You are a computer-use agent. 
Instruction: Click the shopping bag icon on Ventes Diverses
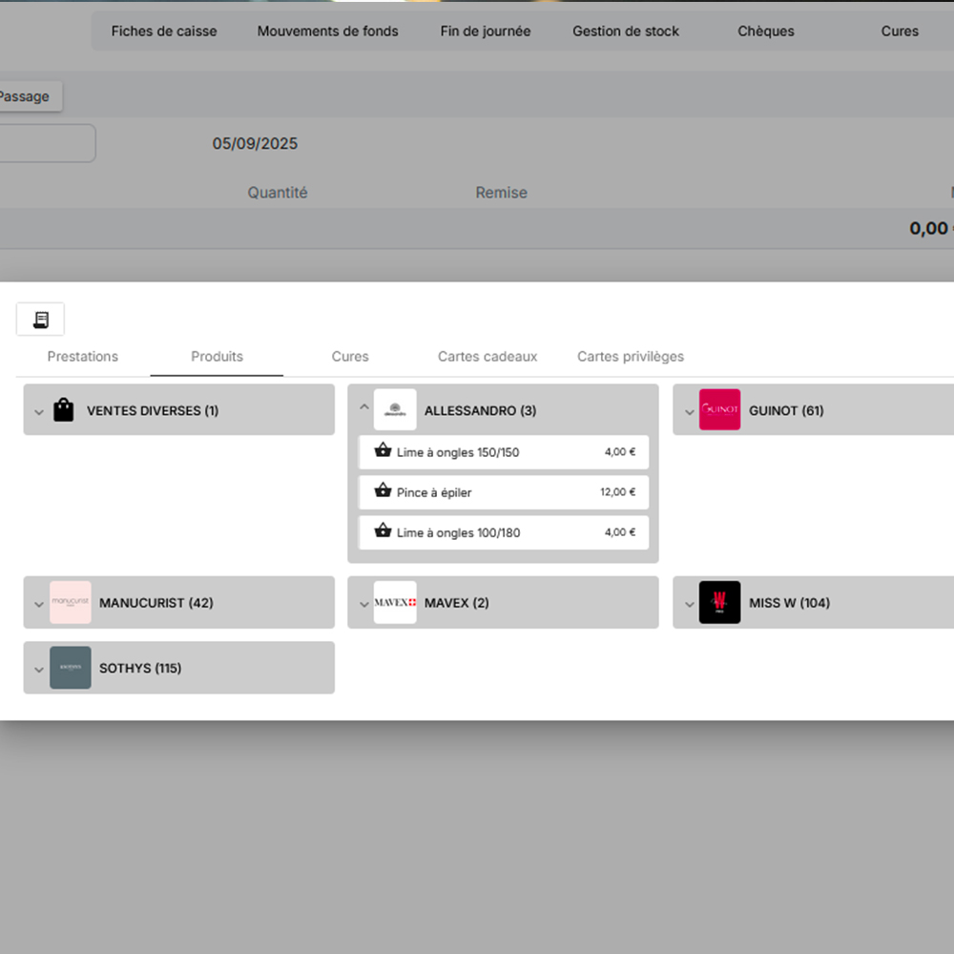(x=62, y=410)
